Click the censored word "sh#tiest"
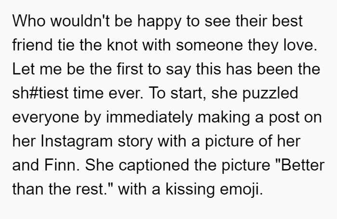This screenshot has width=337, height=219. [40, 93]
